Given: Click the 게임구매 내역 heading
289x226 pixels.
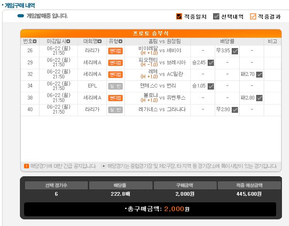Looking at the screenshot, I should (20, 5).
